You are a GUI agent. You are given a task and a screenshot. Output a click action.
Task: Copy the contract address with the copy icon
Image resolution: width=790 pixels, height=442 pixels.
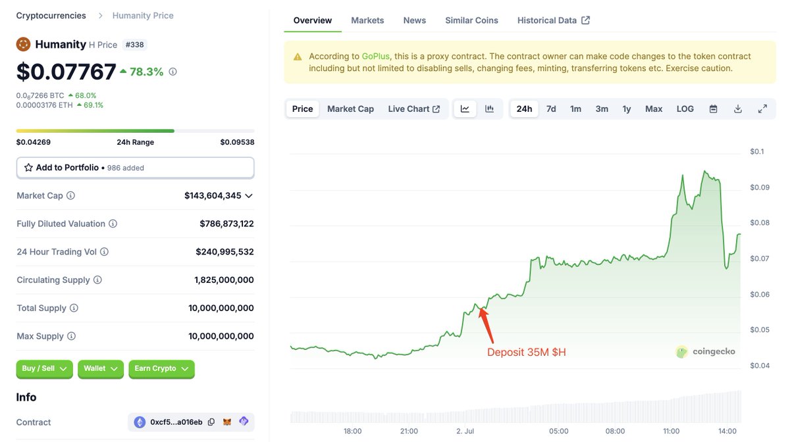point(211,422)
